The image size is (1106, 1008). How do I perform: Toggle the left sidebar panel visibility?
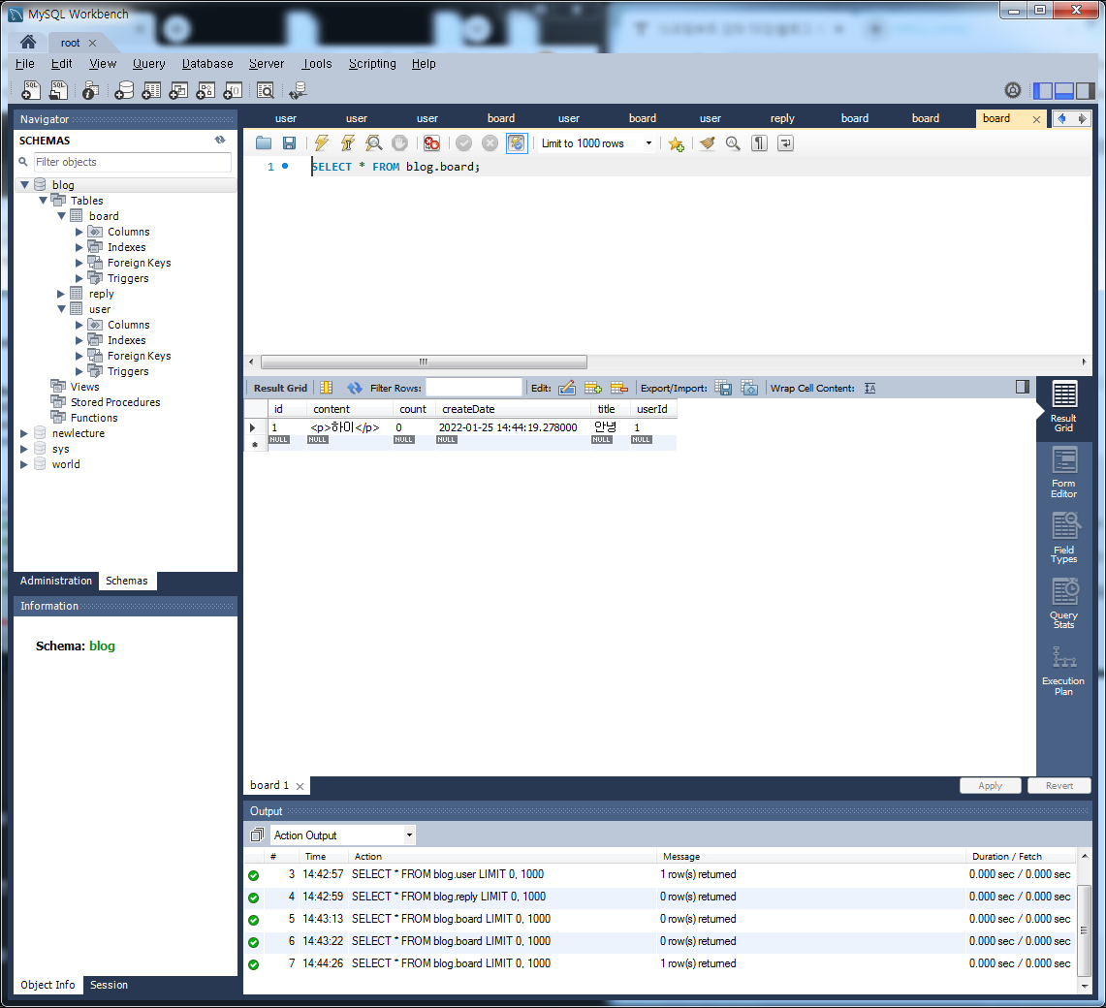[x=1043, y=90]
